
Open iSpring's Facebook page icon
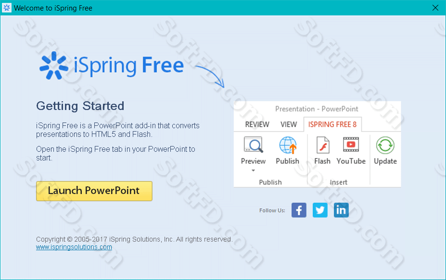click(299, 210)
